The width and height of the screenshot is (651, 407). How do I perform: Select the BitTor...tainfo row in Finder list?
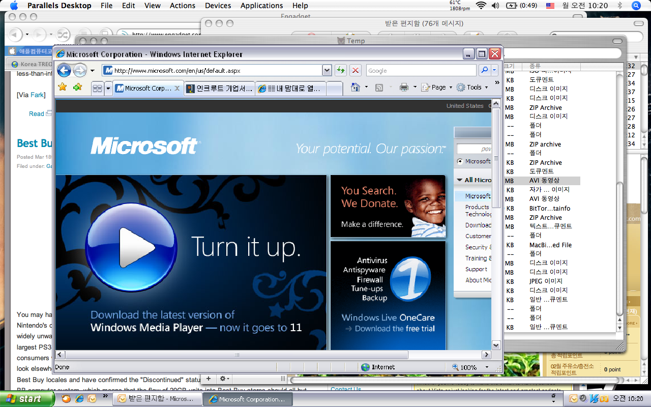pyautogui.click(x=542, y=208)
